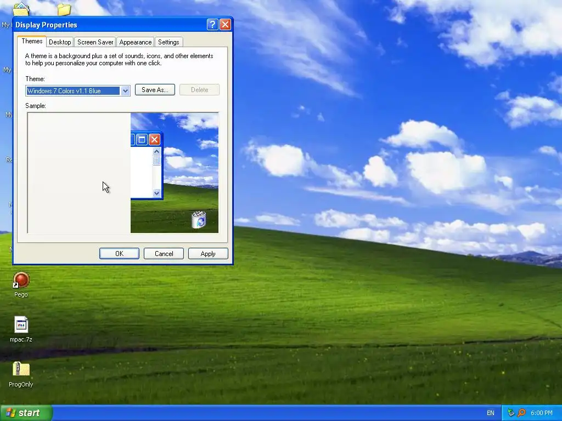Image resolution: width=562 pixels, height=421 pixels.
Task: Click the sample window's scroll down arrow
Action: (156, 193)
